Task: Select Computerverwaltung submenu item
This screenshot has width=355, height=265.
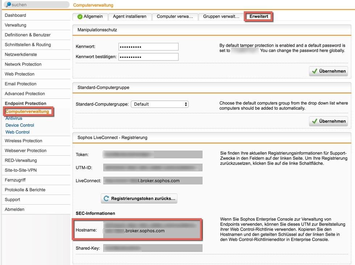Action: tap(27, 111)
